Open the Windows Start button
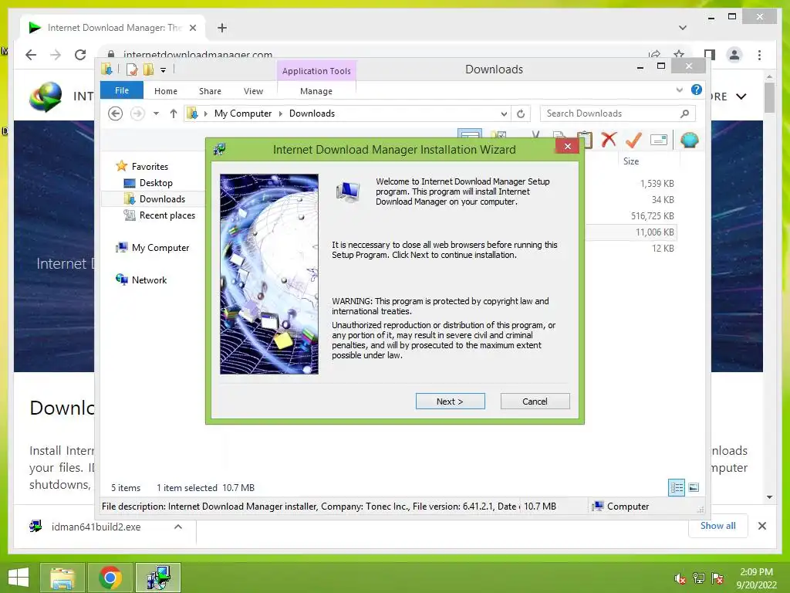Screen dimensions: 790x593 tap(19, 578)
